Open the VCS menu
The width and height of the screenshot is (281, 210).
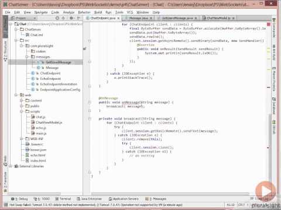tap(130, 12)
